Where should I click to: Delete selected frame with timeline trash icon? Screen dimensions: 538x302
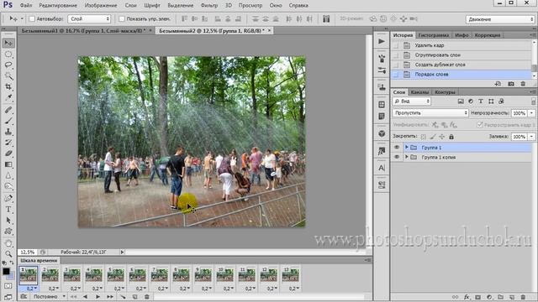(x=147, y=296)
